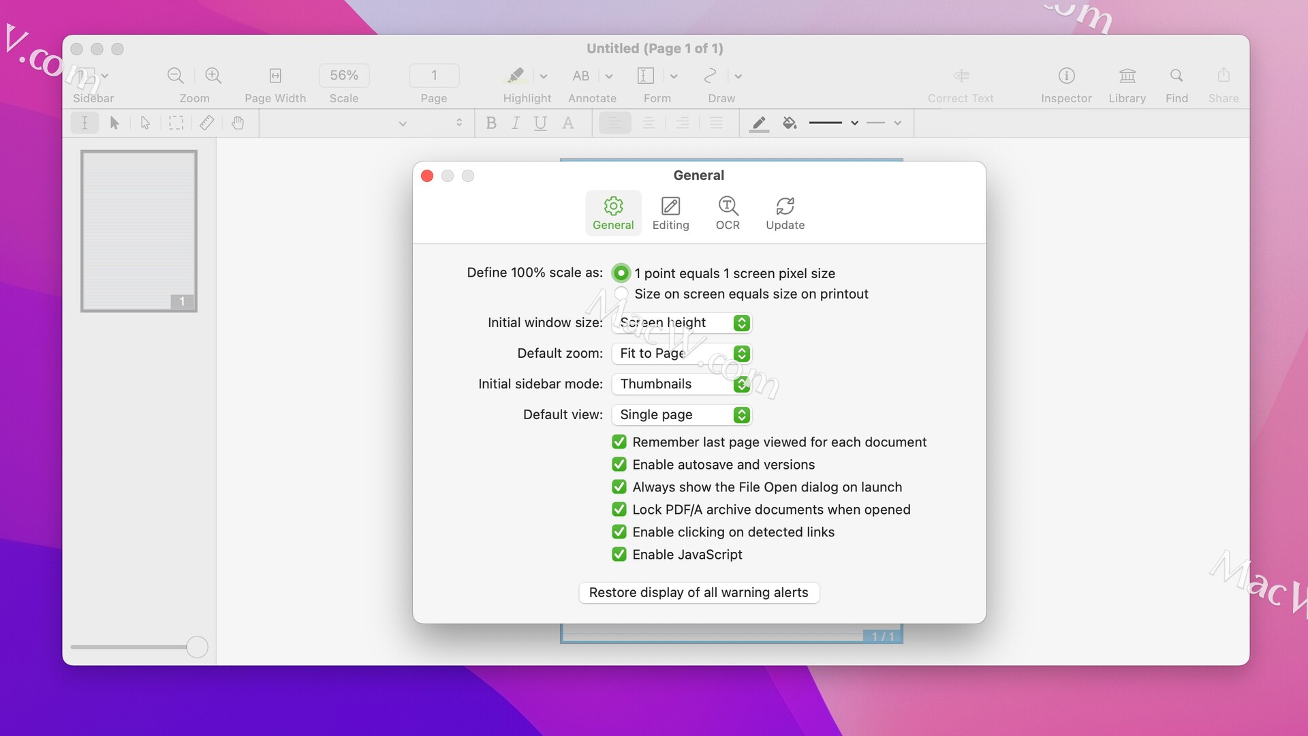Switch to the Update preferences tab
Screen dimensions: 1308x736
(785, 213)
